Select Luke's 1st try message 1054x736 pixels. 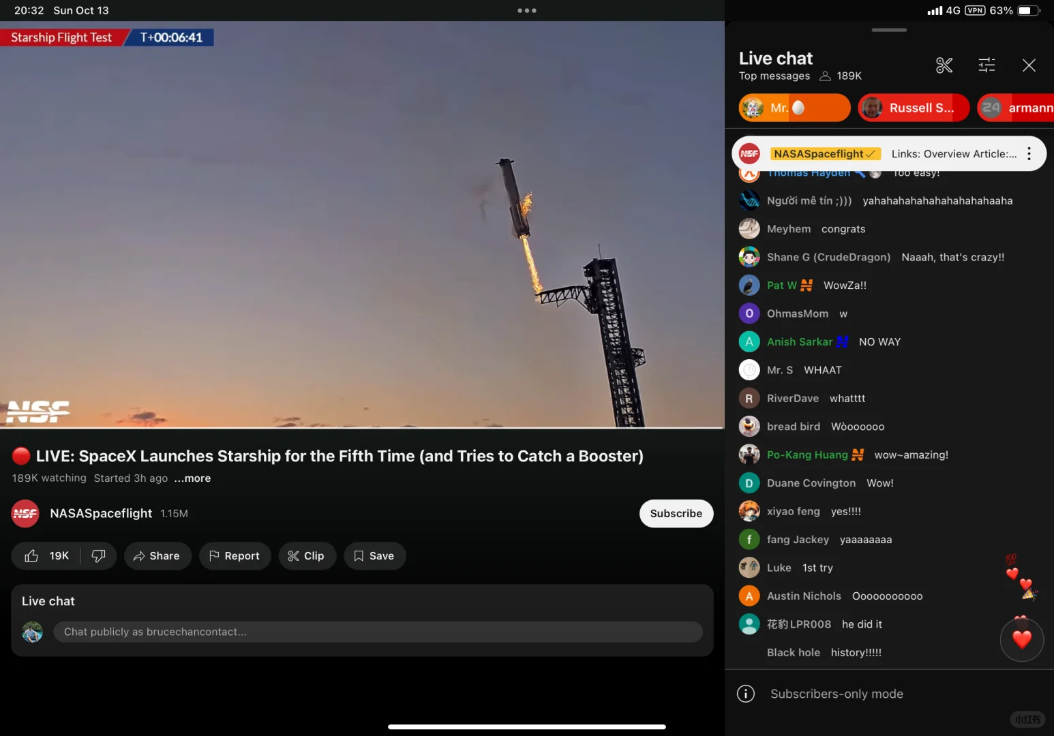889,568
